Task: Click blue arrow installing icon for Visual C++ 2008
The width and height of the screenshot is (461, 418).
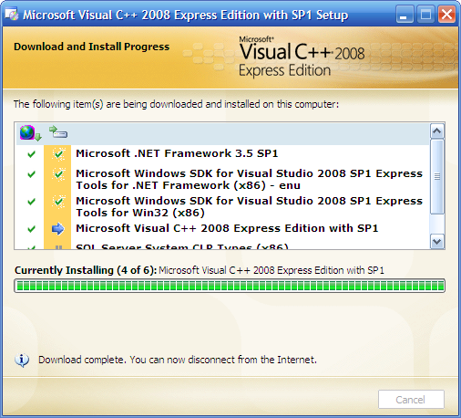Action: pyautogui.click(x=58, y=229)
